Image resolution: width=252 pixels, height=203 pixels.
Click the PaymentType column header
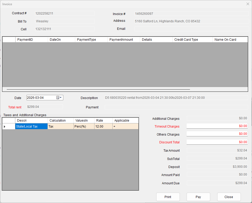point(91,40)
